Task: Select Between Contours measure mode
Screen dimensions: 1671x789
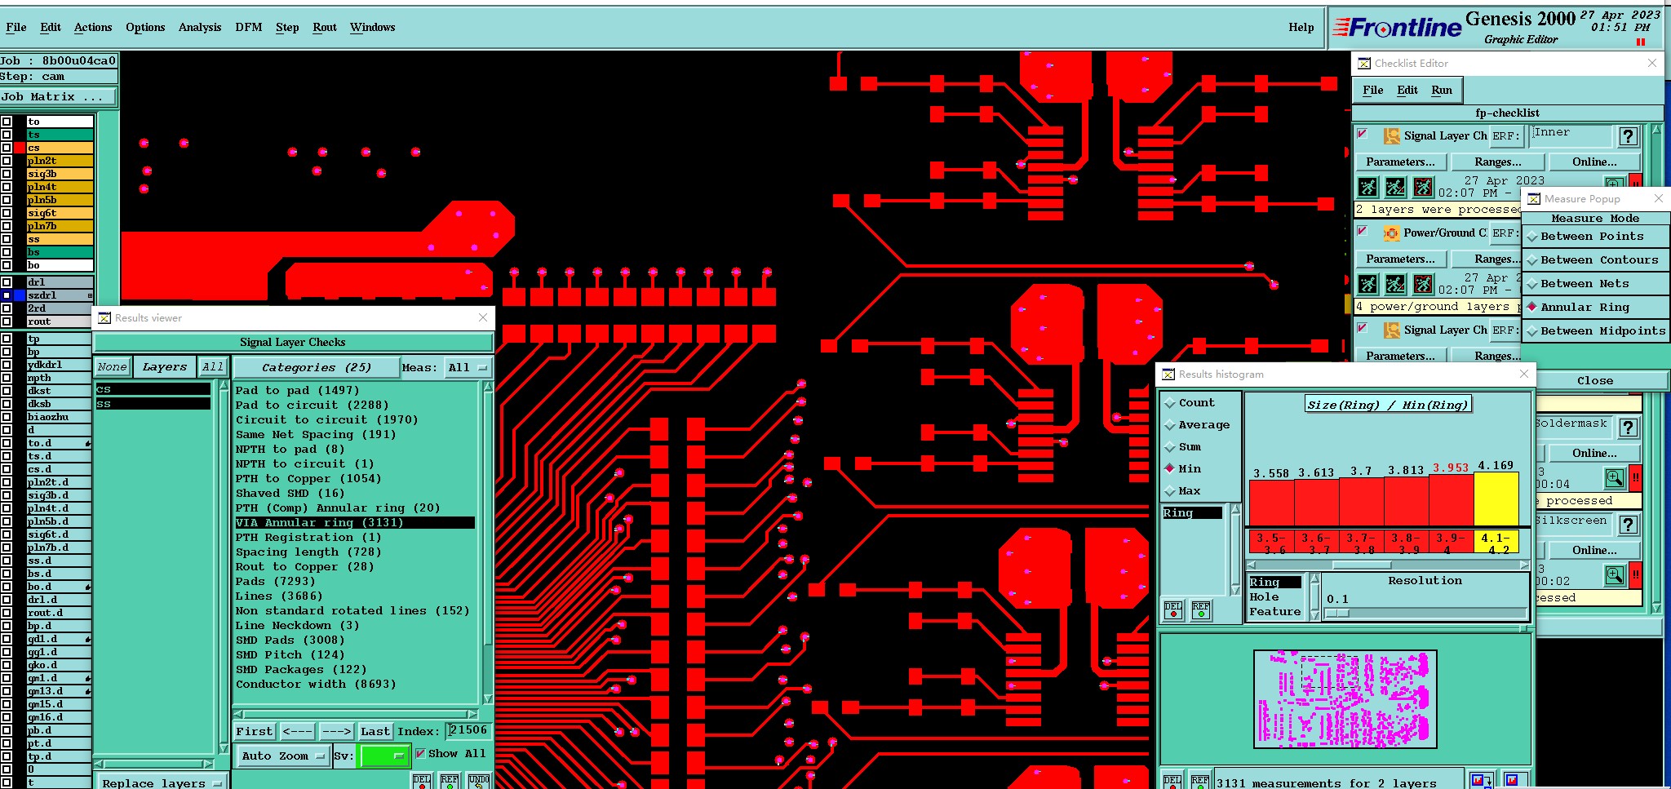Action: coord(1595,260)
